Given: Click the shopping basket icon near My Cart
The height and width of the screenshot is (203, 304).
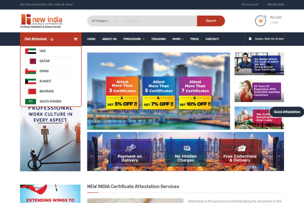Looking at the screenshot, I should point(260,21).
